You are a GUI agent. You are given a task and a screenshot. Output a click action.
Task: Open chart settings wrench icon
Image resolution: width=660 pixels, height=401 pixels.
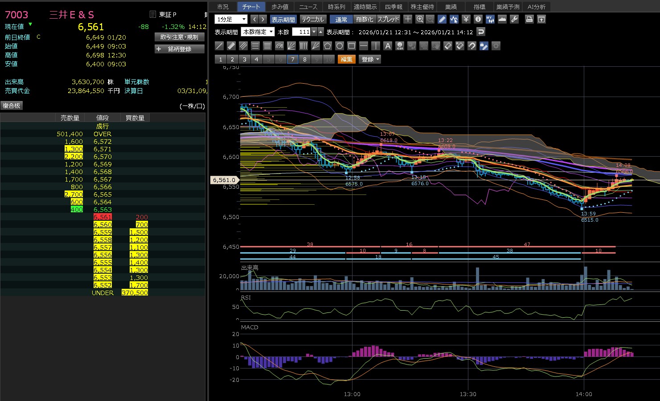pyautogui.click(x=514, y=19)
